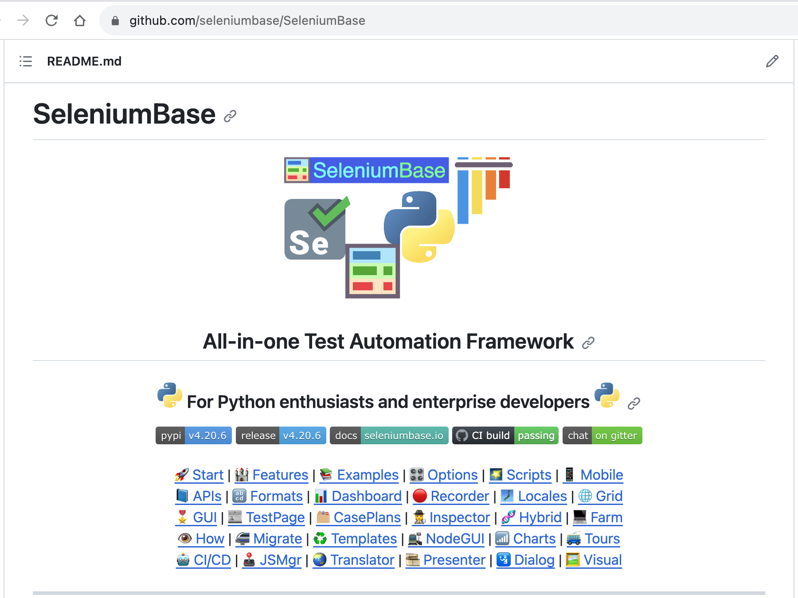Image resolution: width=798 pixels, height=598 pixels.
Task: Open the Formats link
Action: (267, 496)
